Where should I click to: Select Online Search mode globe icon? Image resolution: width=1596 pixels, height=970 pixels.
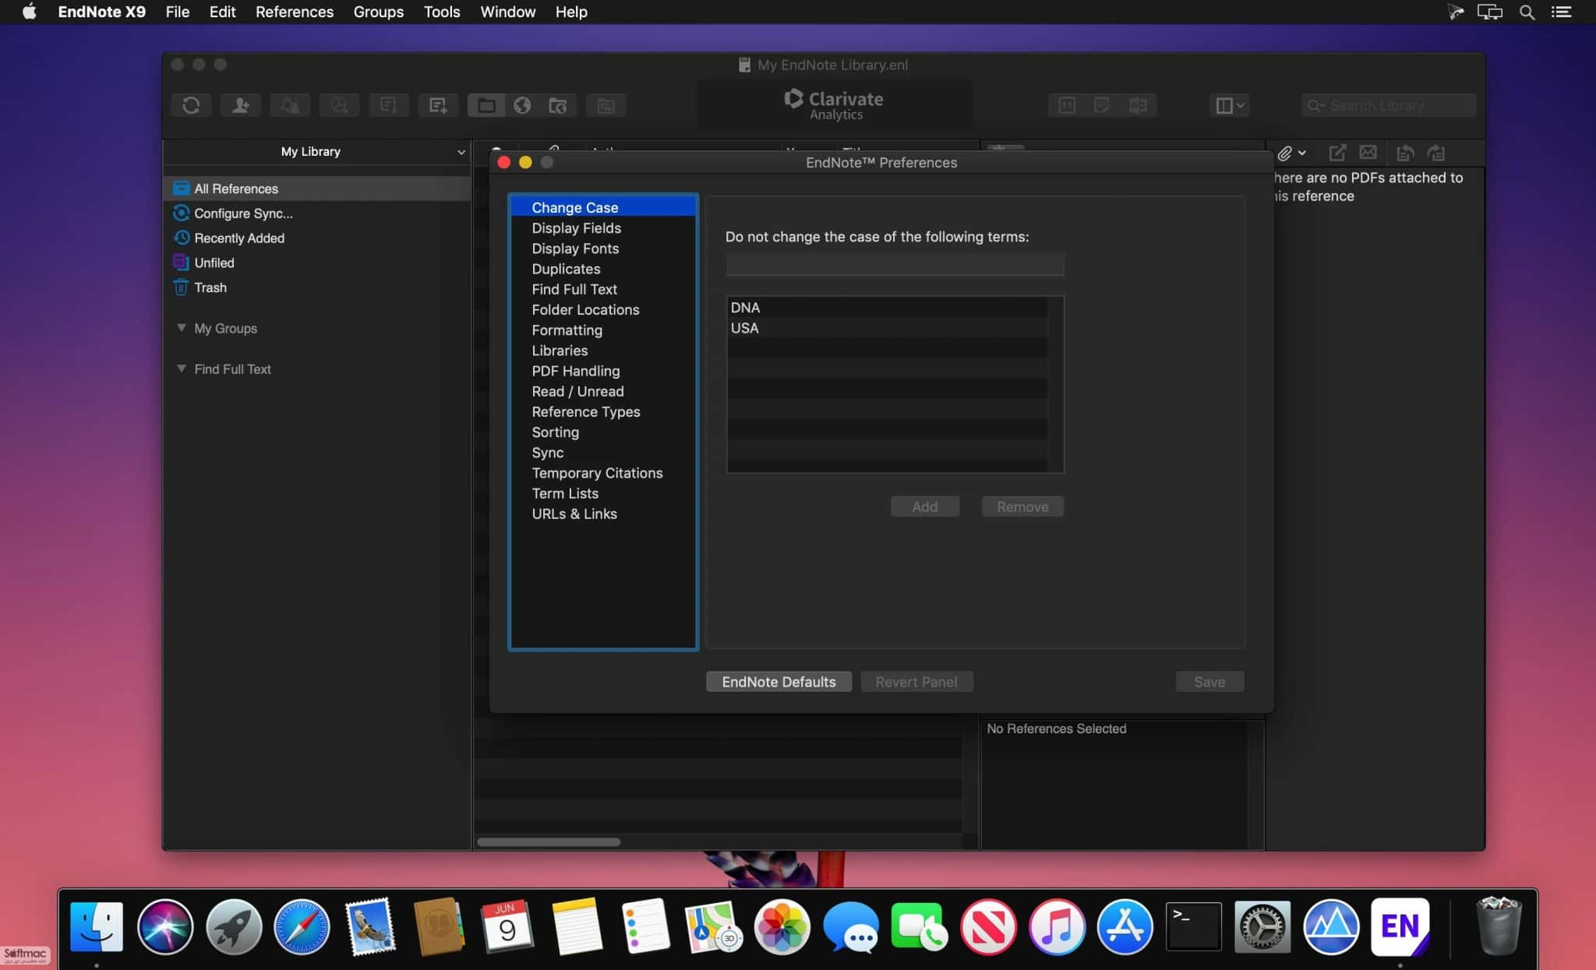click(522, 105)
